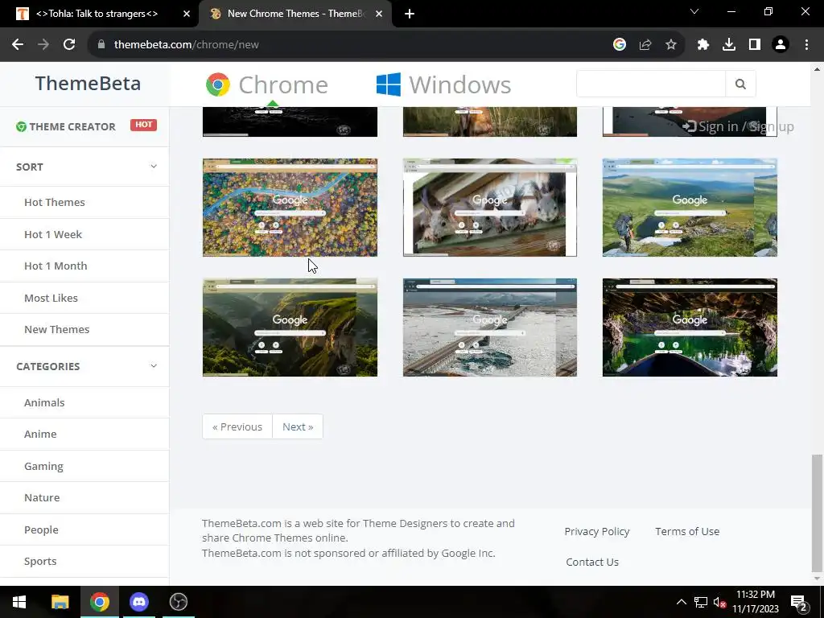Open the Contact Us link
The image size is (824, 618).
pos(592,562)
